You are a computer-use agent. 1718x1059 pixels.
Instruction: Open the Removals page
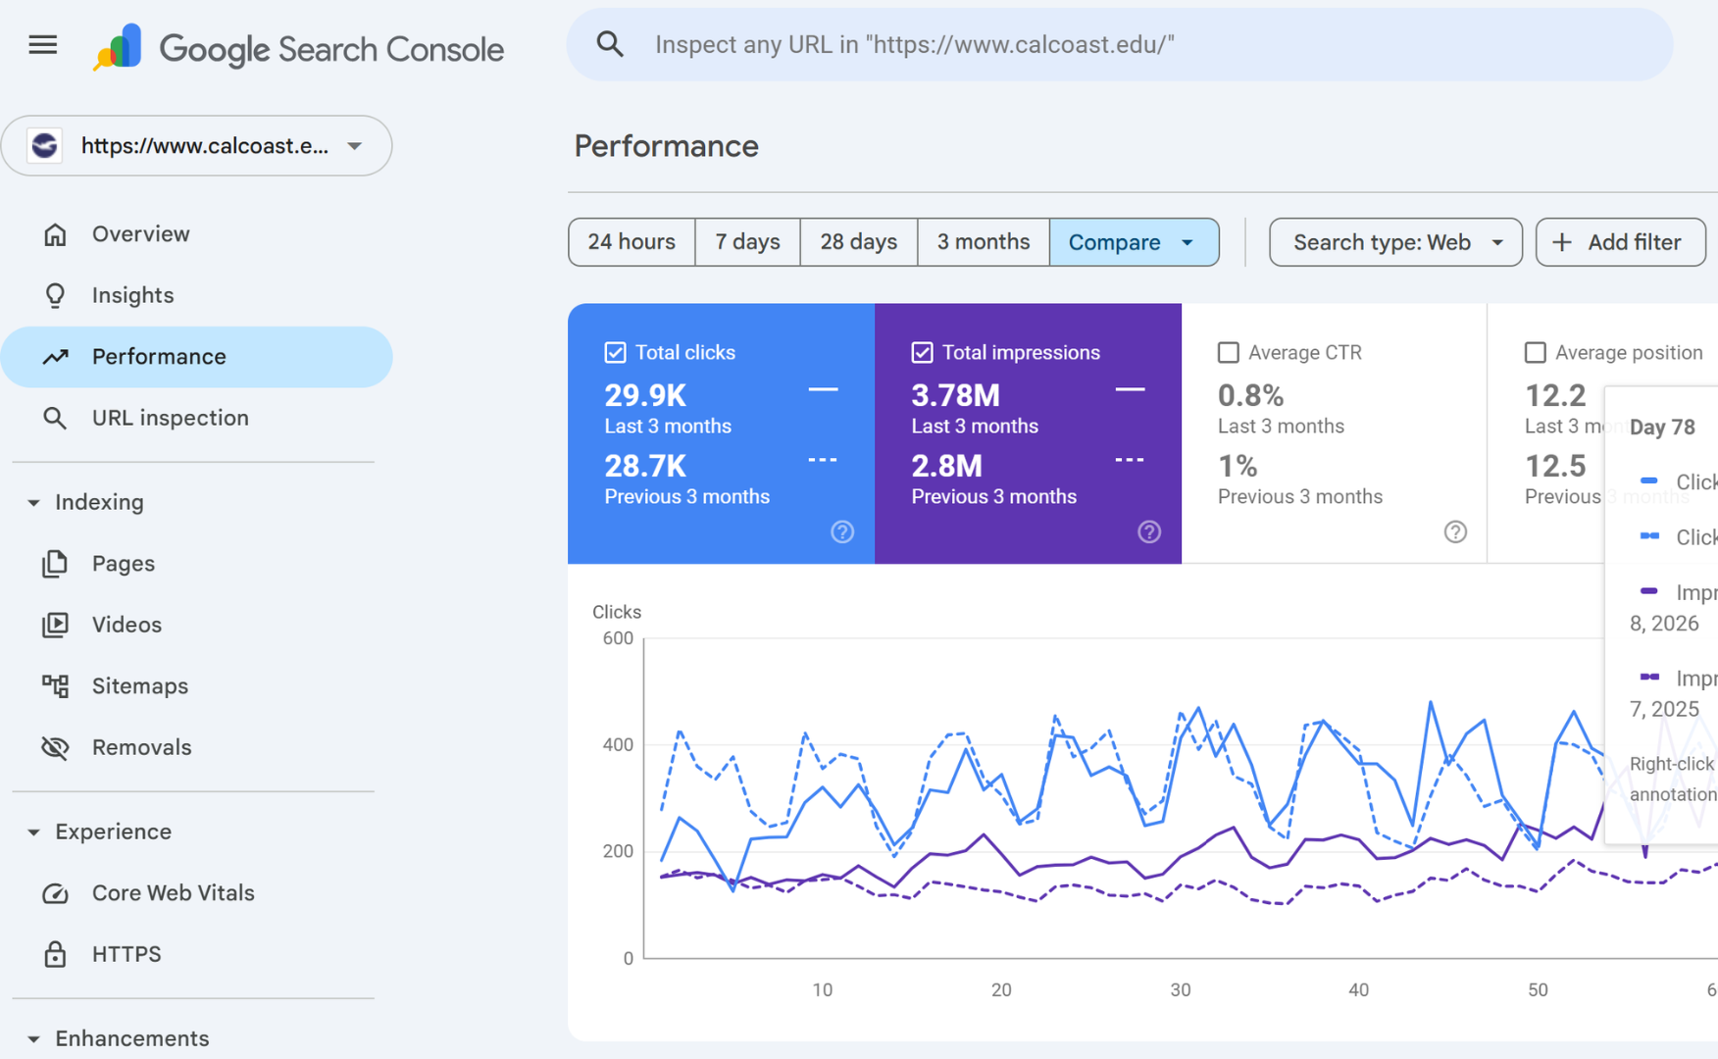coord(141,747)
